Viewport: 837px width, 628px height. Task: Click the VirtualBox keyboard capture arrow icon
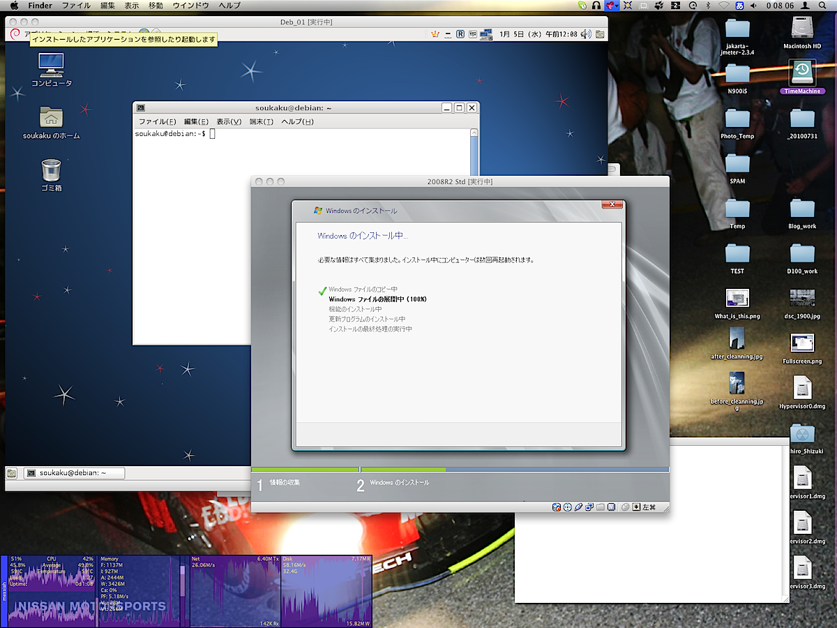[636, 507]
